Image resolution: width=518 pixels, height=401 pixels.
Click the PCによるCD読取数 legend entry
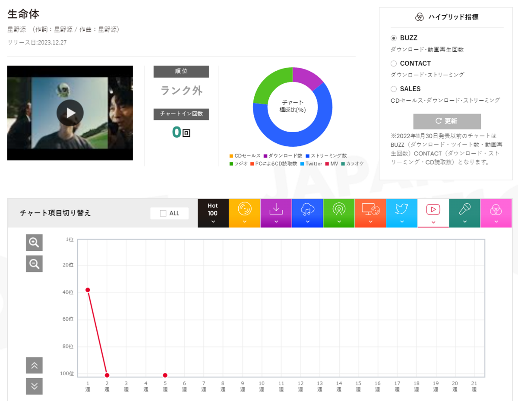[x=274, y=164]
